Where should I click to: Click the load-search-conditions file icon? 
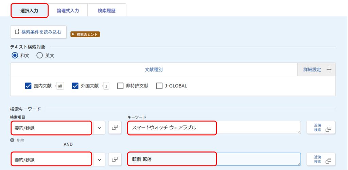(17, 32)
